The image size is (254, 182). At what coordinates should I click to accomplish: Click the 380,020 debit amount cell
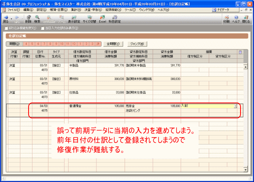click(x=110, y=79)
